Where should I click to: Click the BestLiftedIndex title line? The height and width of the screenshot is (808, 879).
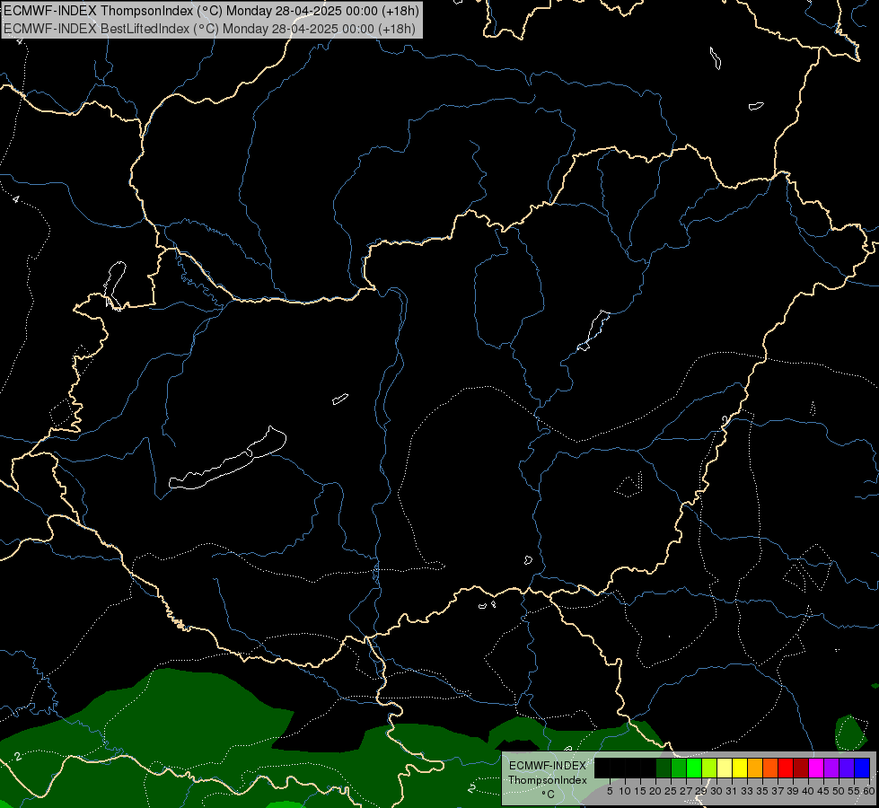pos(210,29)
